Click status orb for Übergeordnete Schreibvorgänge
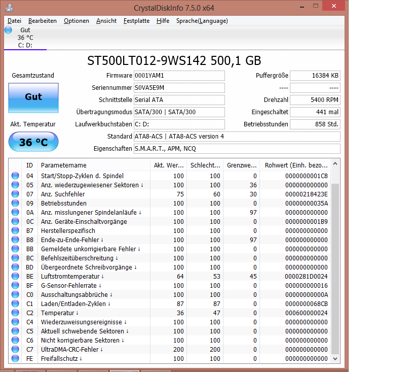 tap(15, 267)
